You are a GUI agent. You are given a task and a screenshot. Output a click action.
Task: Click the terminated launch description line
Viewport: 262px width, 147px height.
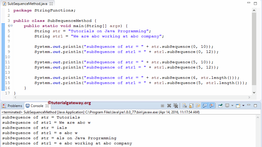101,112
